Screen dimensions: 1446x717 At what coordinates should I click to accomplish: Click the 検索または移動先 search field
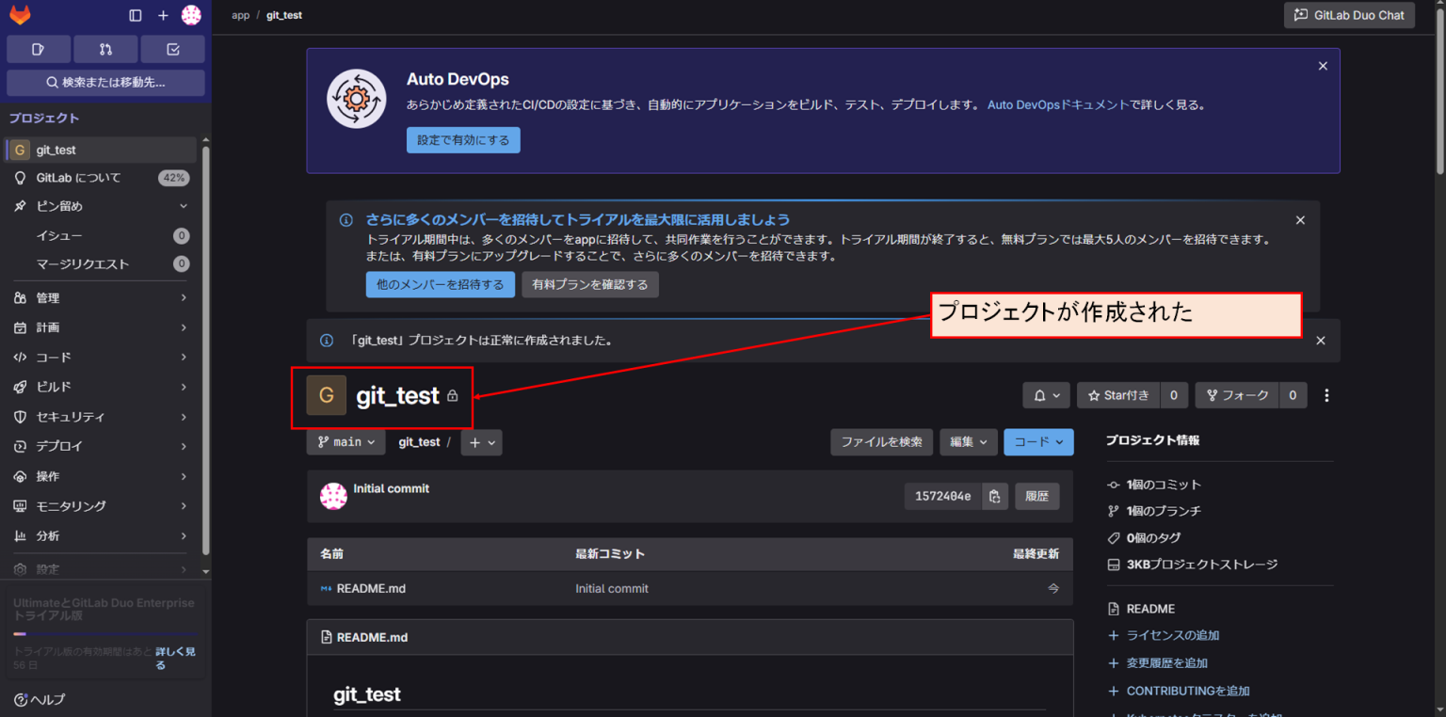[x=104, y=83]
